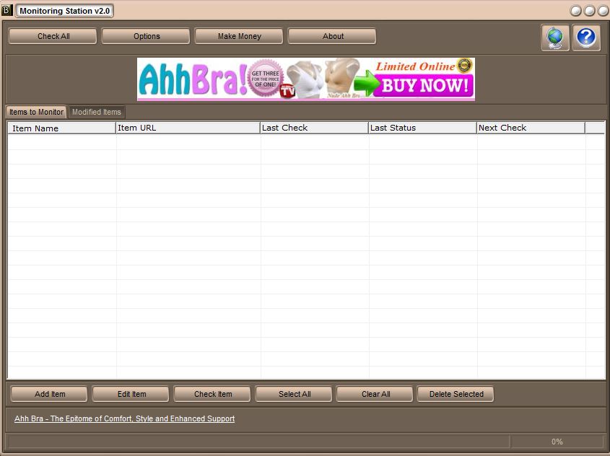
Task: Click the app logo icon in title bar
Action: tap(6, 10)
